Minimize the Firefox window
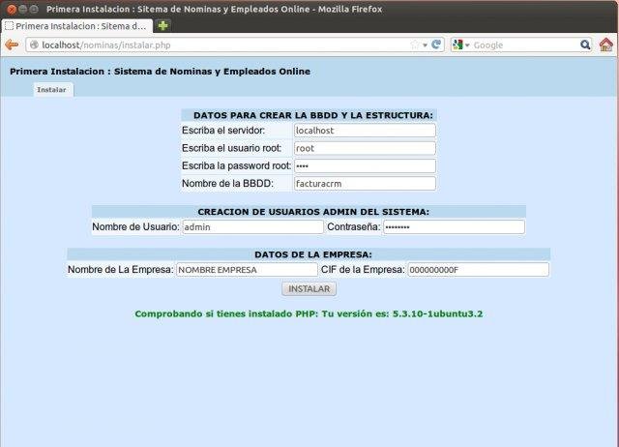The width and height of the screenshot is (619, 447). [23, 9]
